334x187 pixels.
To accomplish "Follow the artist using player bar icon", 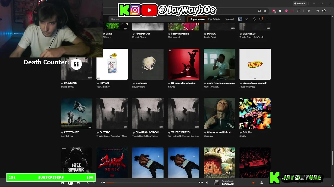I will (x=262, y=183).
